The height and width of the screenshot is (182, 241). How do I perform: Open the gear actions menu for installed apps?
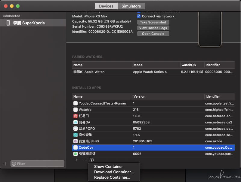[91, 160]
